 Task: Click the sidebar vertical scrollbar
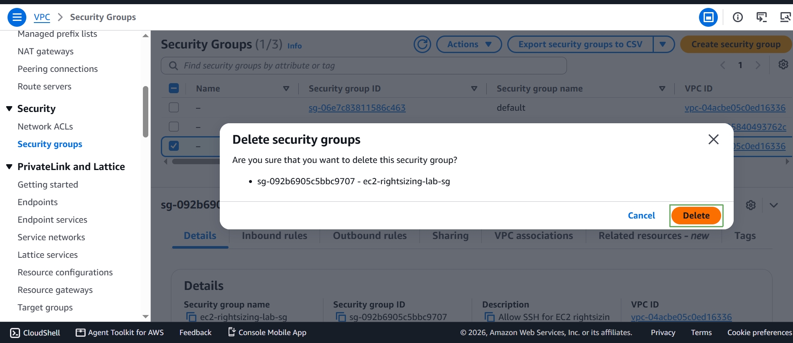click(145, 112)
